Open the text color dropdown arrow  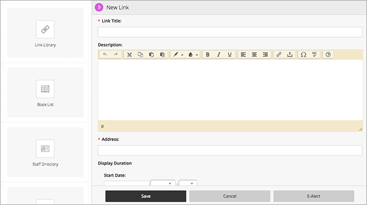[182, 55]
